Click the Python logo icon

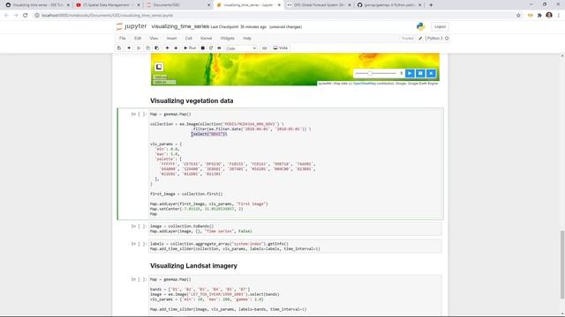tap(420, 26)
